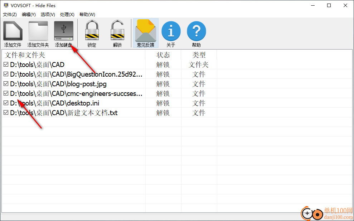
Task: Select row D:\tools\桌面\CAD\blog-post.jpg
Action: coord(177,84)
